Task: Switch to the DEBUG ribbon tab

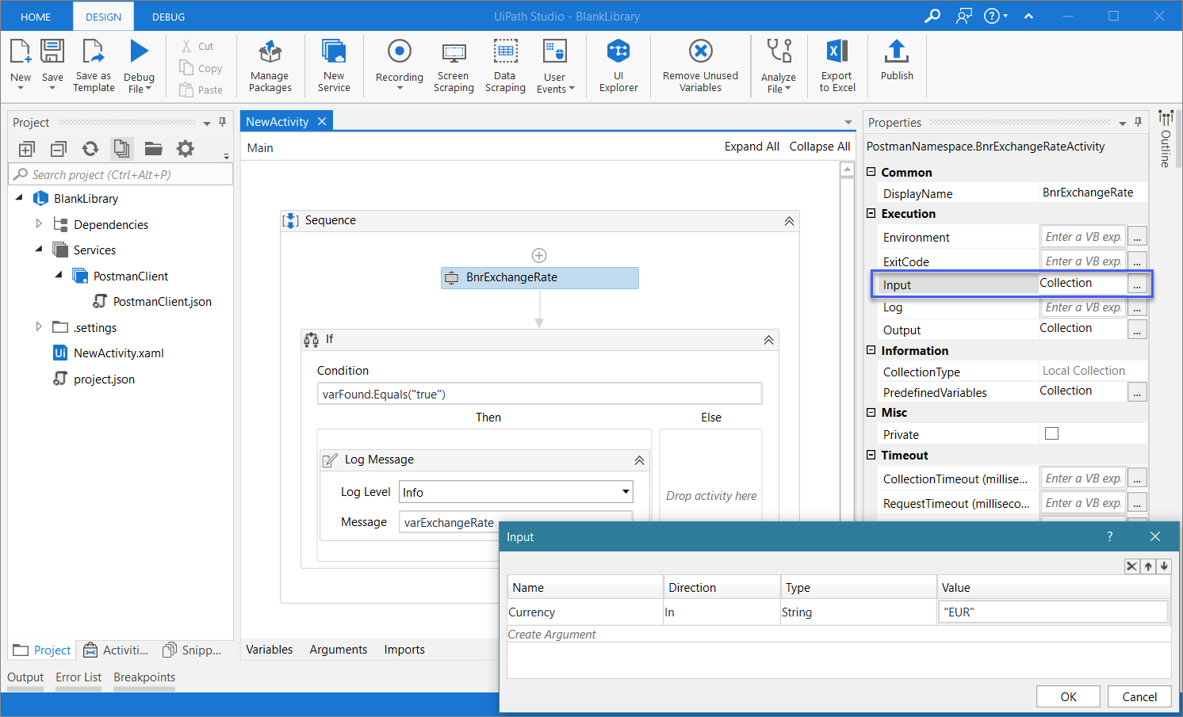Action: (x=168, y=17)
